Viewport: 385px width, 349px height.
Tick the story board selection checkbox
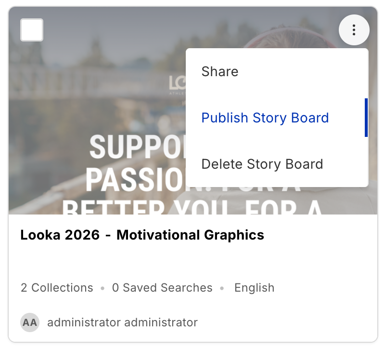coord(32,30)
